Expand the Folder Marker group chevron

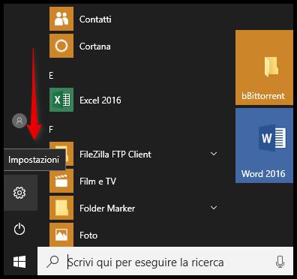214,208
